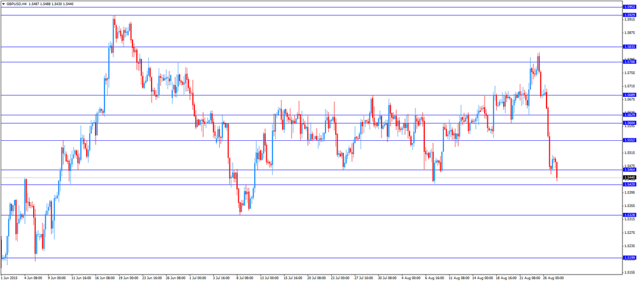Click the 11 Jun 16:00 time label

pos(82,278)
